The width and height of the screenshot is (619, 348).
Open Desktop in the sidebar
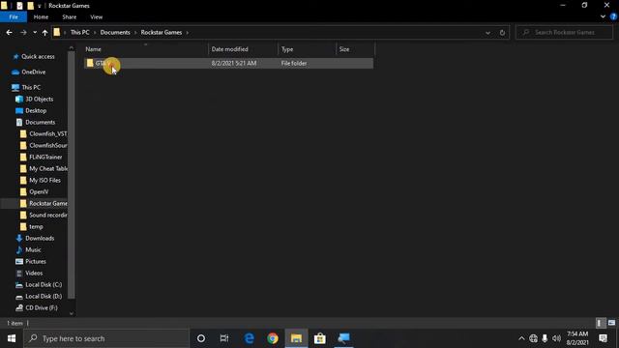tap(36, 110)
